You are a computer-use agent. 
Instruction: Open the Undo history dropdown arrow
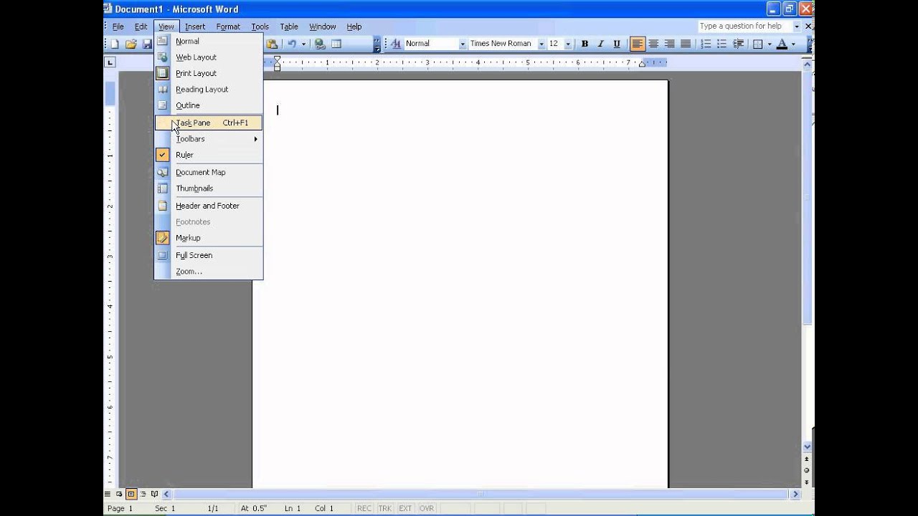303,44
